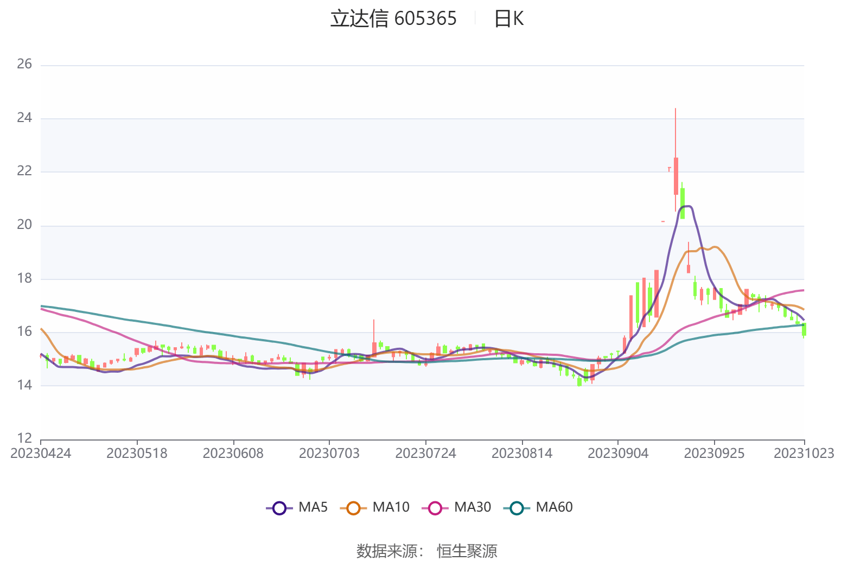The image size is (854, 561).
Task: Toggle the MA60 legend marker
Action: tap(517, 508)
